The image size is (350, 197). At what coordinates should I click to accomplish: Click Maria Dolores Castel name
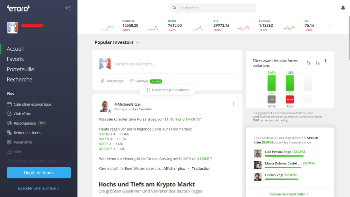[282, 163]
